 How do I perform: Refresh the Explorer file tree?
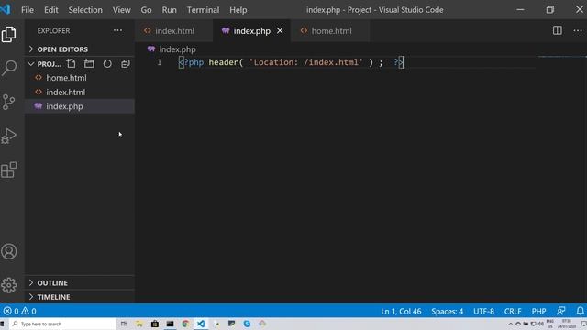107,64
